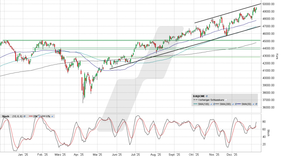Click the 50000.00 price axis label
This screenshot has width=281, height=158.
coord(268,4)
